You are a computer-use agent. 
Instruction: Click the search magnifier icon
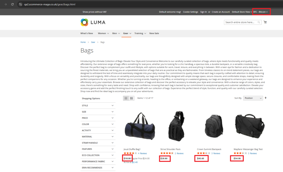[x=258, y=22]
